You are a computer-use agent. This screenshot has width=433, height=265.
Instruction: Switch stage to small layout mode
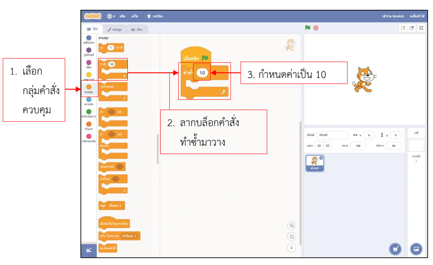402,28
